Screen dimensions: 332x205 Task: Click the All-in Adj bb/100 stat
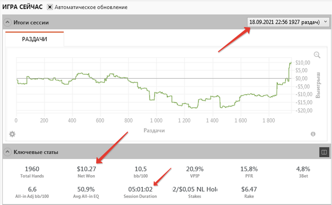(x=31, y=192)
